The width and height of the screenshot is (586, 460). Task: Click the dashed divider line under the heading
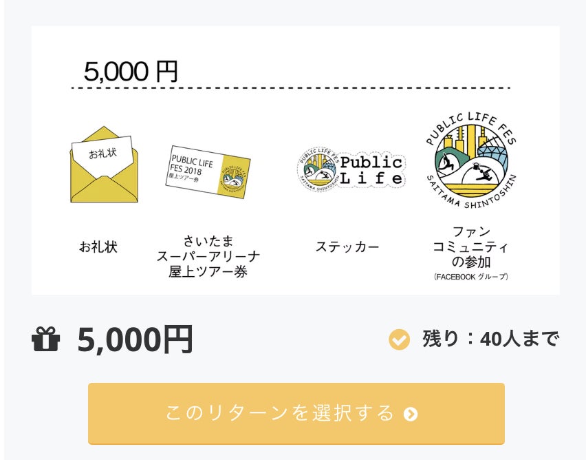[x=290, y=88]
